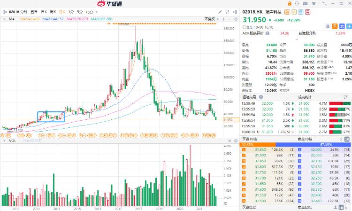352x211 pixels.
Task: Switch order book to 10 levels
Action: coord(347,139)
